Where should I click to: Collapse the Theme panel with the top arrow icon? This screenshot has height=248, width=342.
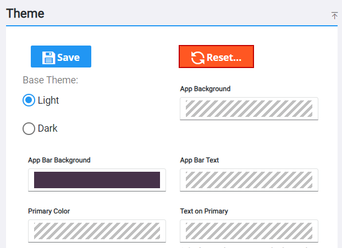click(x=334, y=15)
